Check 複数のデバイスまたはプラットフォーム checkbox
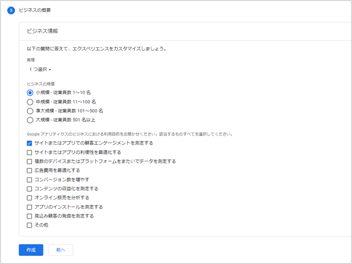 pos(30,161)
